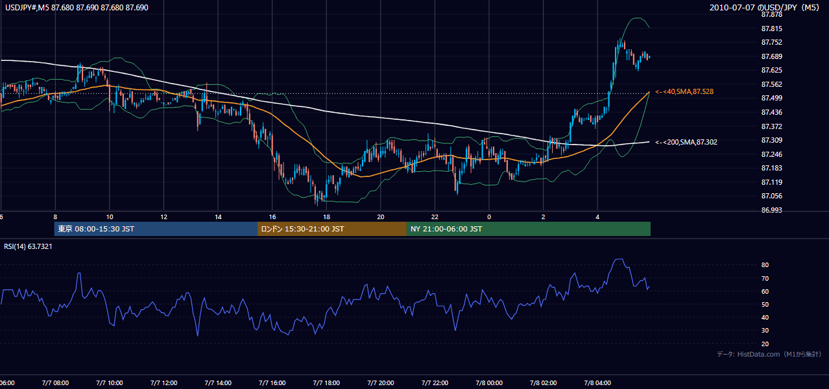Click the 87.625 price axis label
This screenshot has height=389, width=829.
771,70
